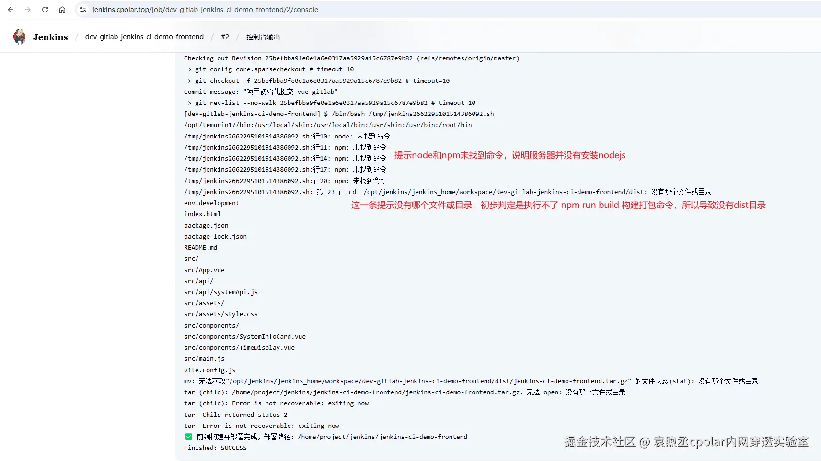Click the 'Checking out Revision' log line
Viewport: 821px width, 461px height.
click(x=352, y=58)
